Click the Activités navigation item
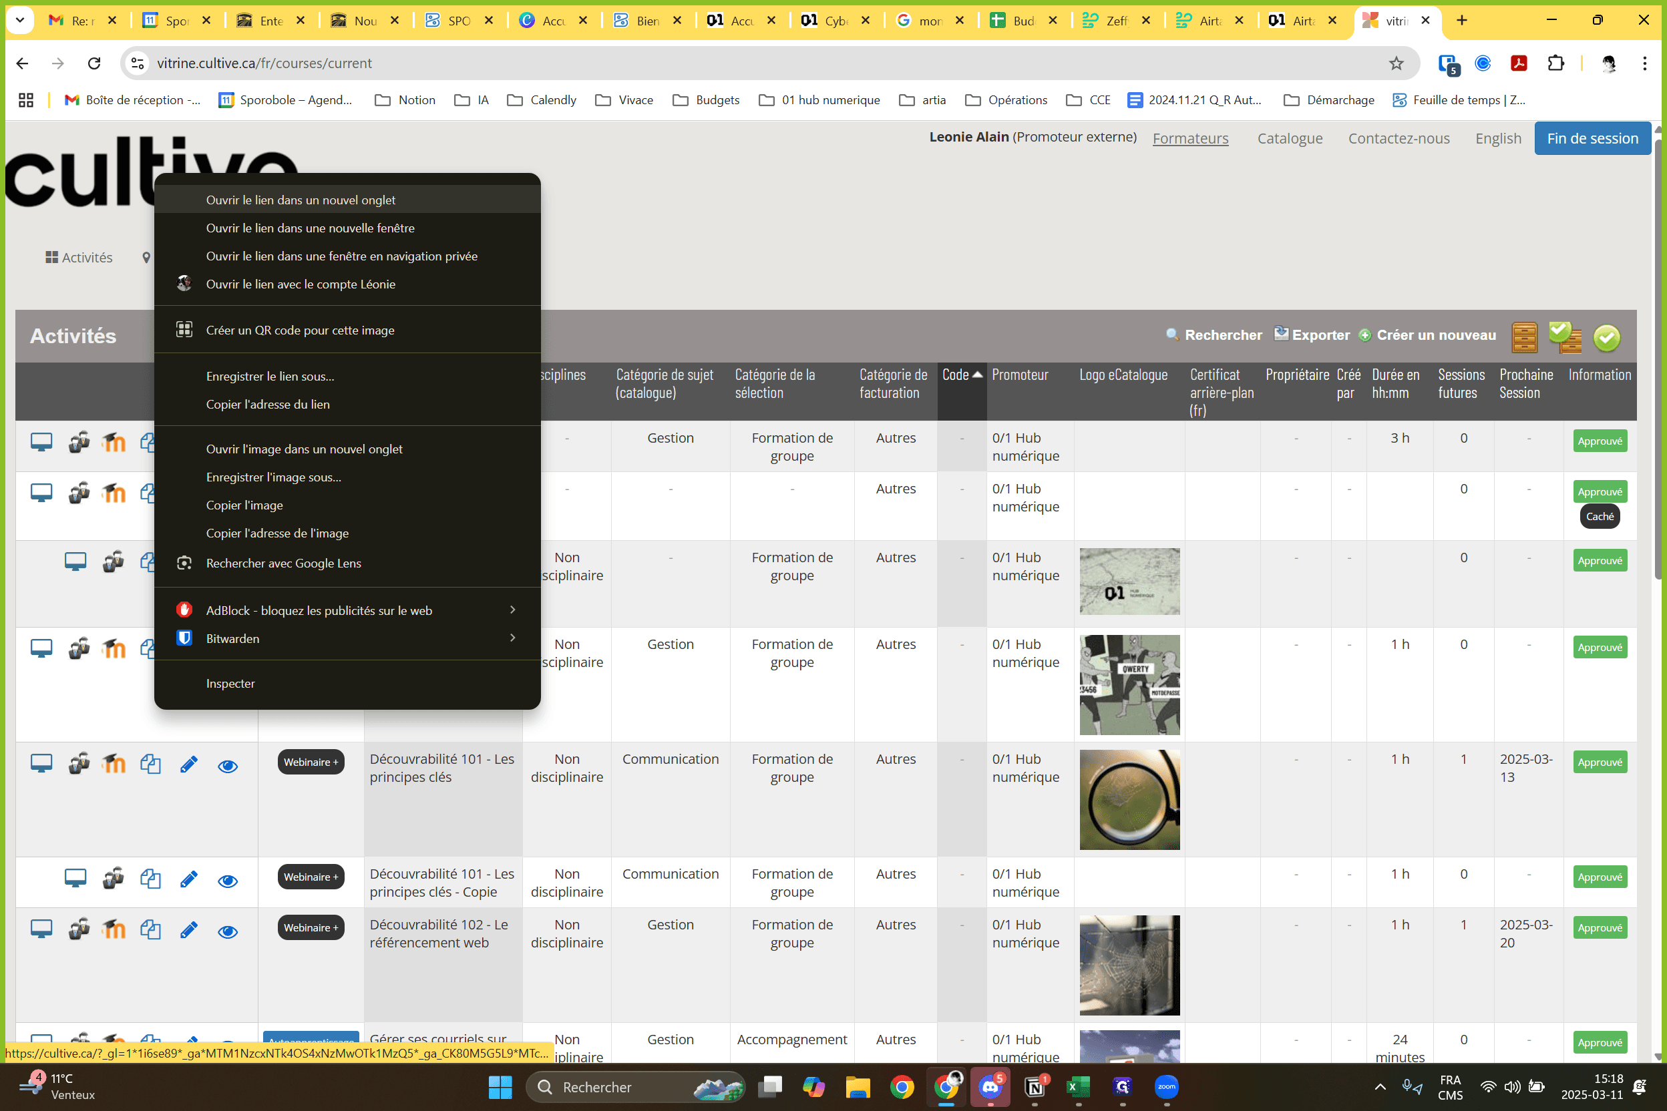1667x1111 pixels. tap(79, 257)
